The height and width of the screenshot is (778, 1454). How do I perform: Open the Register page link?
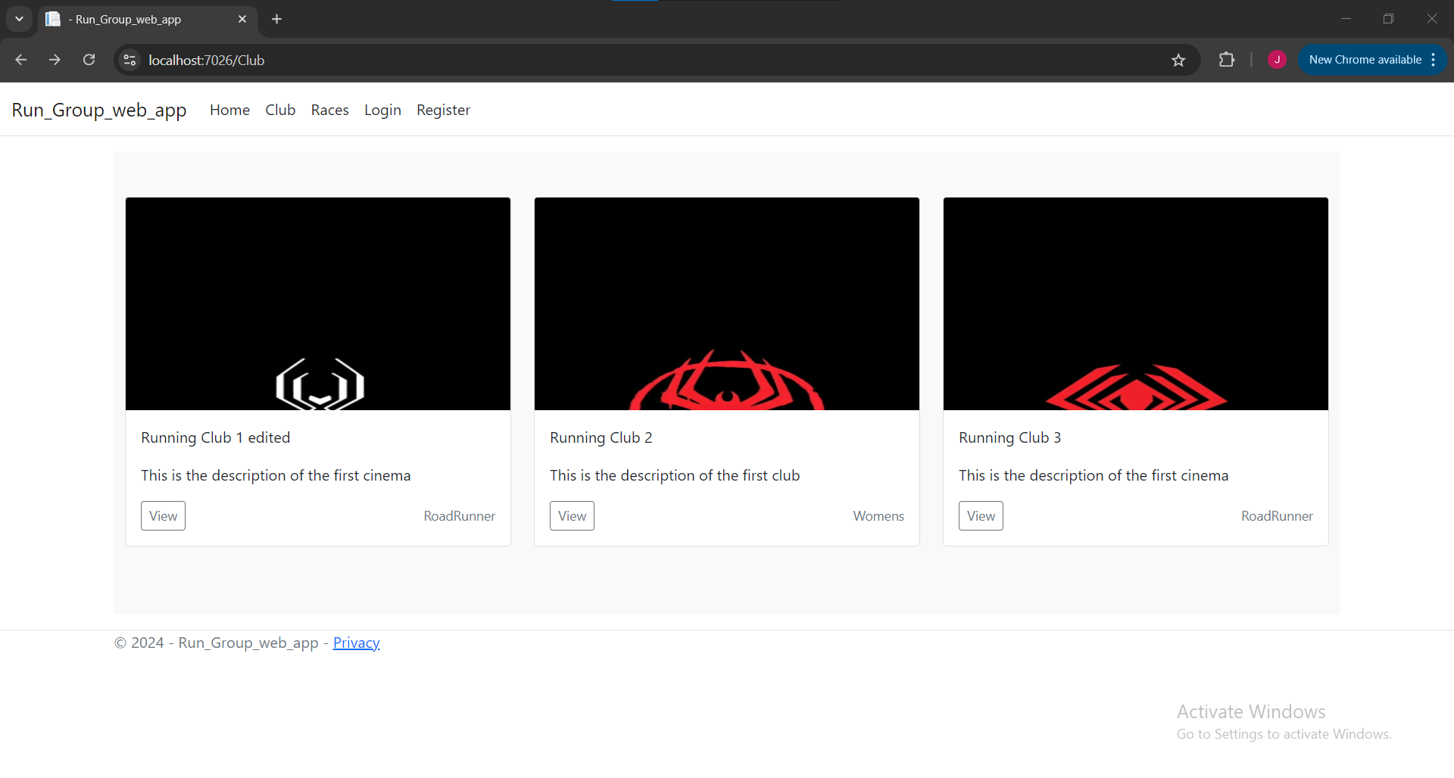point(443,110)
